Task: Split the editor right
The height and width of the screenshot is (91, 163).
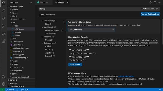Action: pyautogui.click(x=155, y=2)
